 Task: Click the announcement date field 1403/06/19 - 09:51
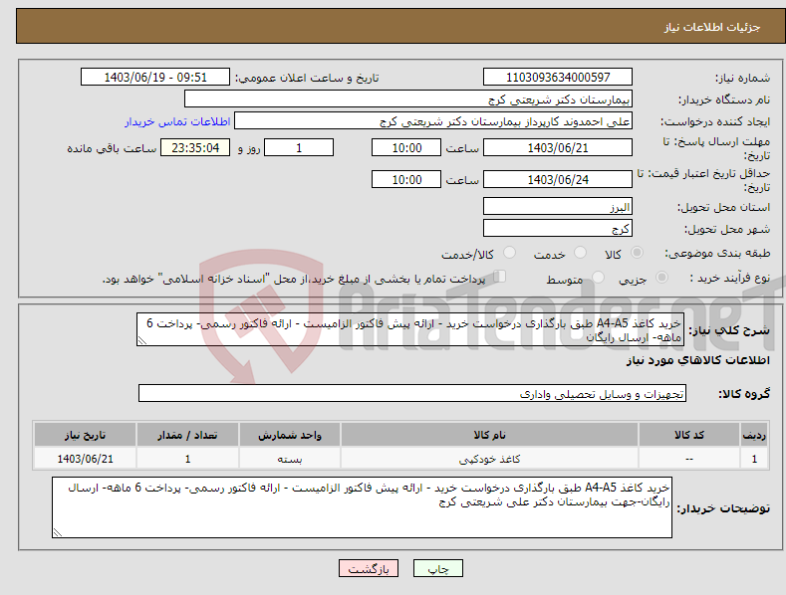point(155,78)
